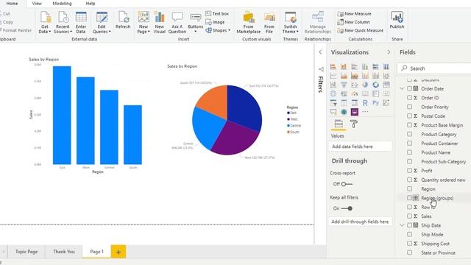The height and width of the screenshot is (265, 471).
Task: Click From Marketplace custom visuals
Action: (x=249, y=23)
